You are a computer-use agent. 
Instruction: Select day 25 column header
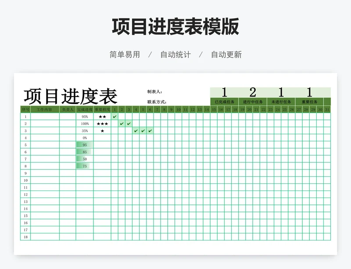285,110
